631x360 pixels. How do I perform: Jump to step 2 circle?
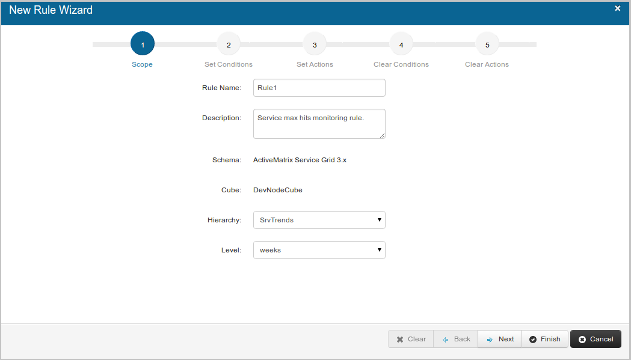pyautogui.click(x=229, y=44)
